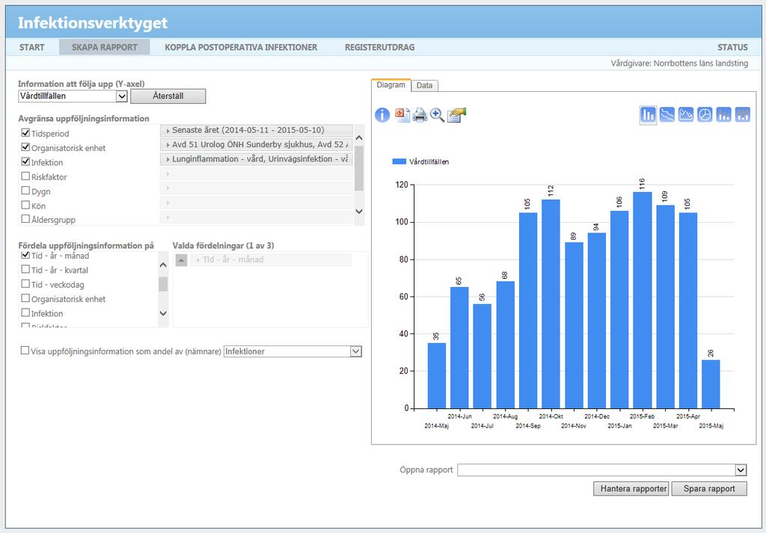Switch to the Data tab
The width and height of the screenshot is (766, 533).
[x=425, y=85]
